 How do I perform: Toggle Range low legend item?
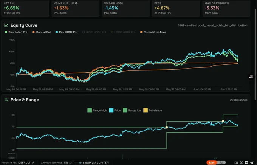[132, 110]
